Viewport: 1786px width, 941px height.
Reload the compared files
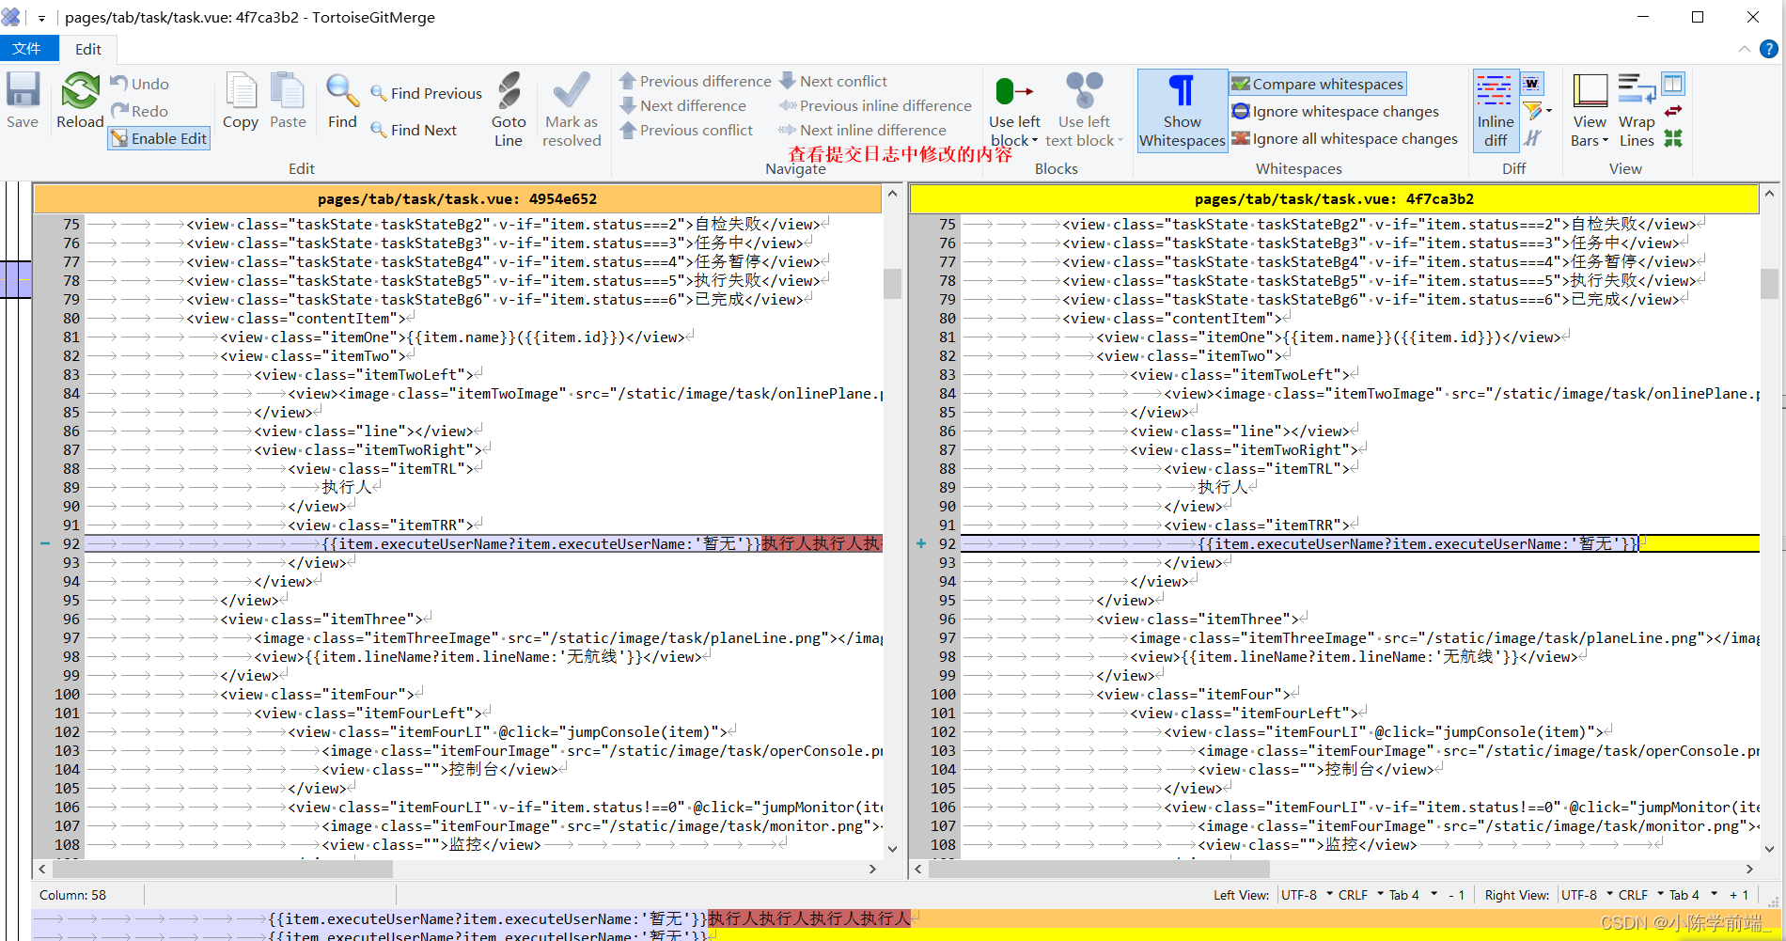(x=80, y=100)
